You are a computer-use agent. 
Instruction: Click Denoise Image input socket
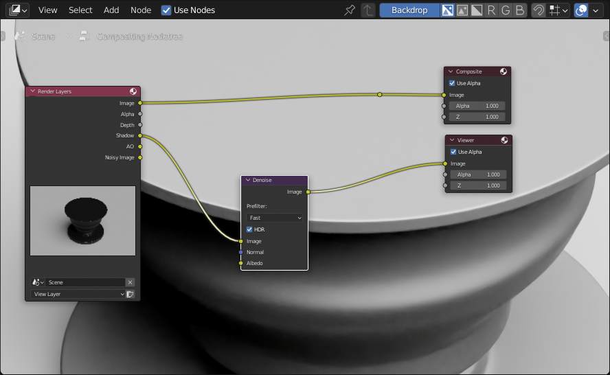click(241, 242)
